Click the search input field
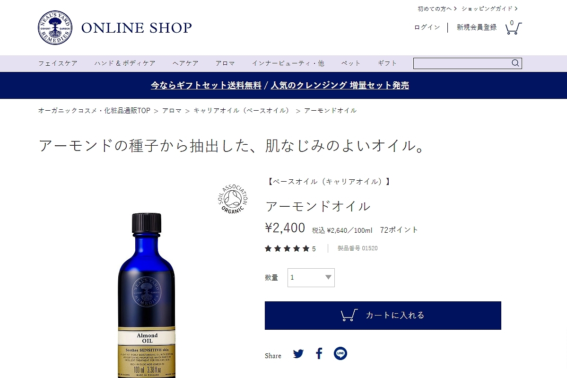The height and width of the screenshot is (378, 567). [462, 63]
